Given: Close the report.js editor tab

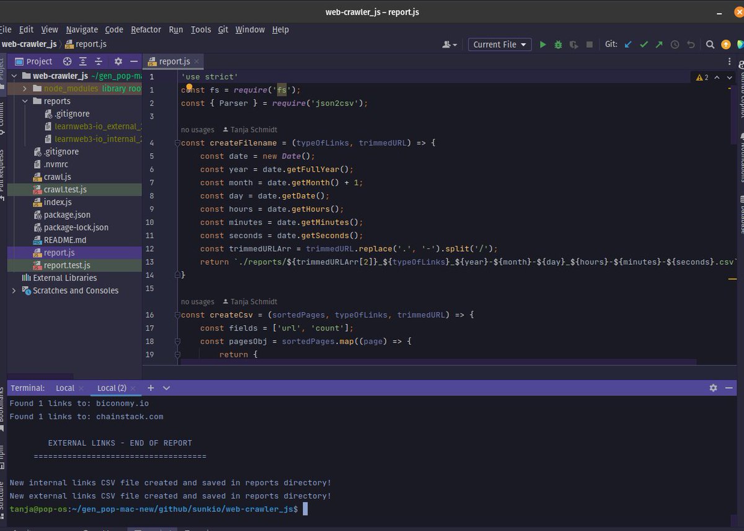Looking at the screenshot, I should [197, 61].
